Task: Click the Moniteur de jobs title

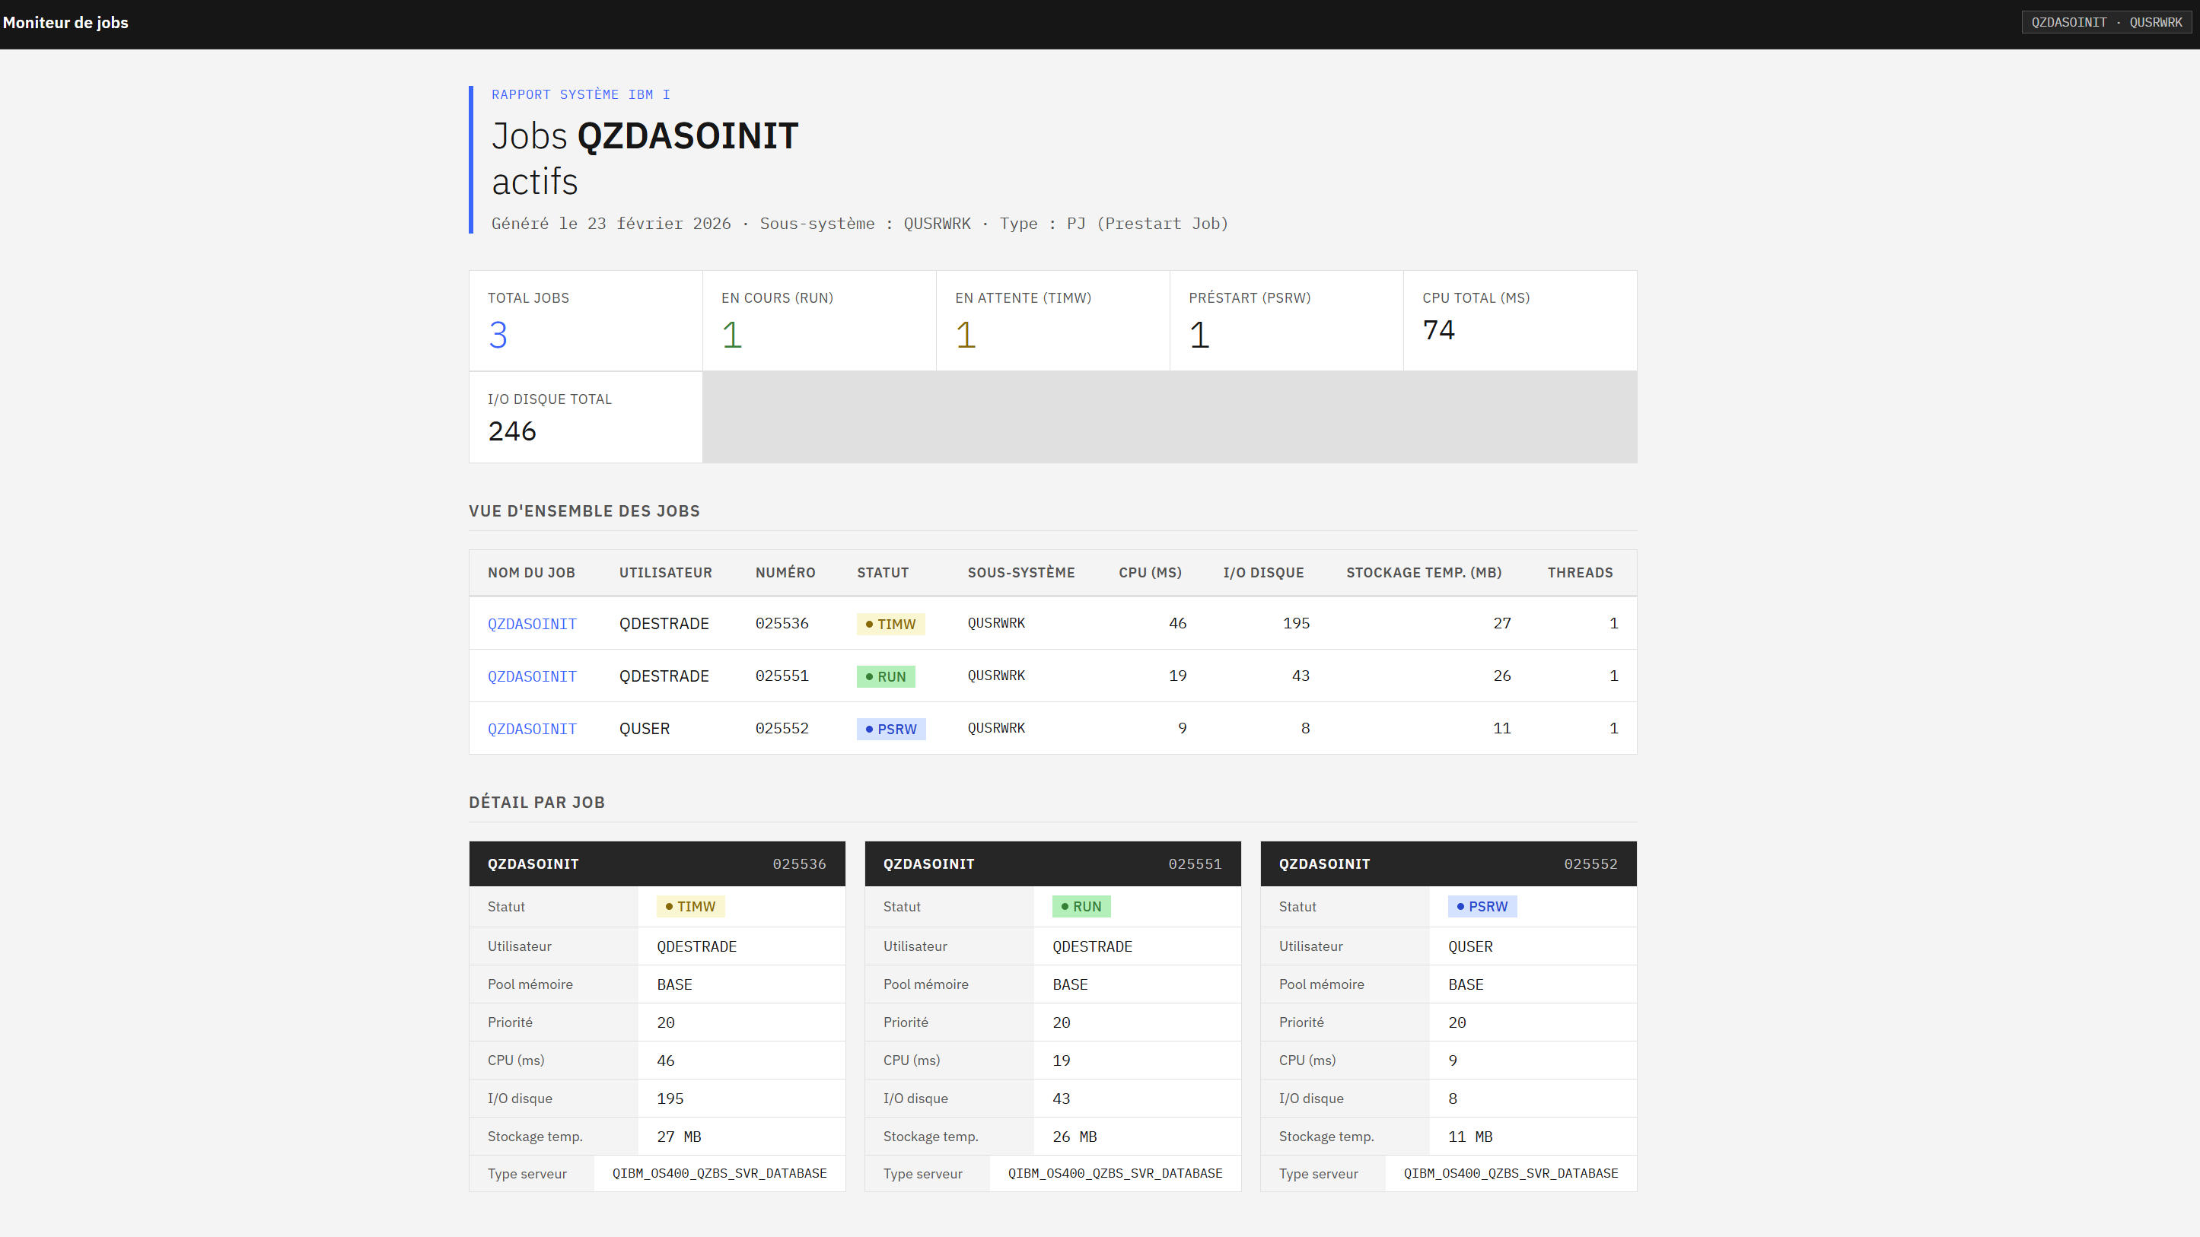Action: (x=65, y=23)
